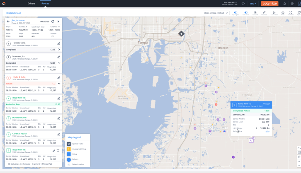Refresh the driver route panel
The image size is (301, 173).
(53, 22)
